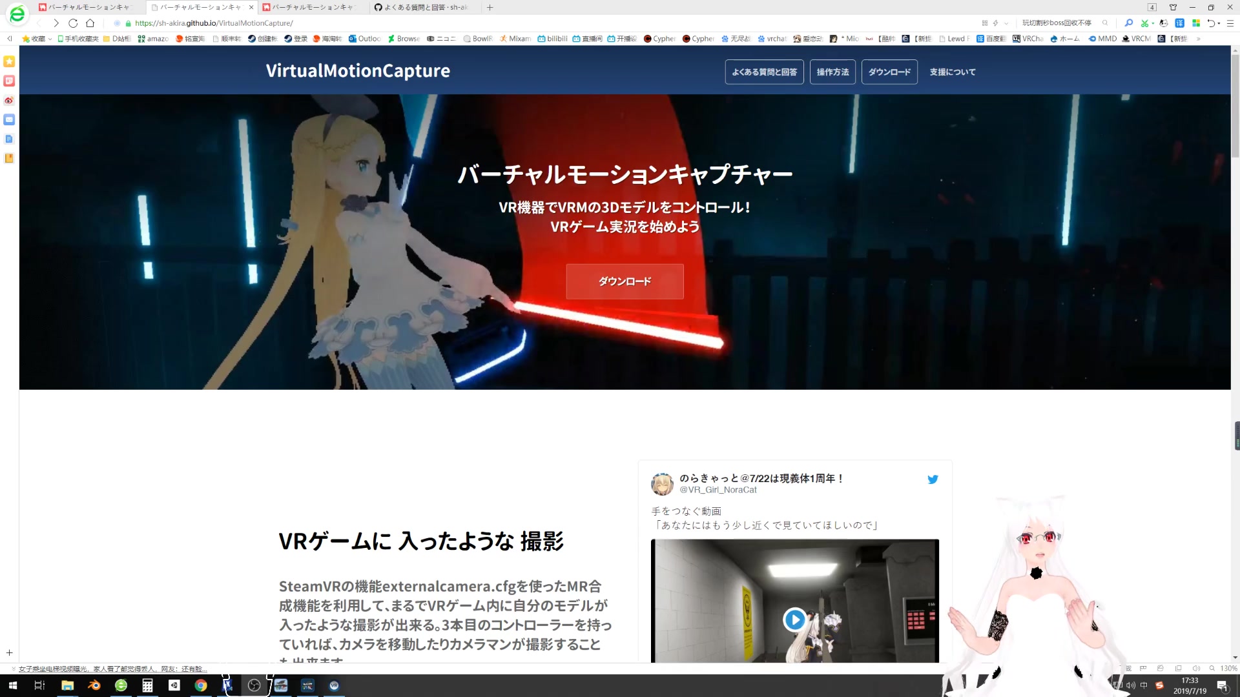Close the active browser tab
This screenshot has width=1240, height=697.
coord(251,7)
